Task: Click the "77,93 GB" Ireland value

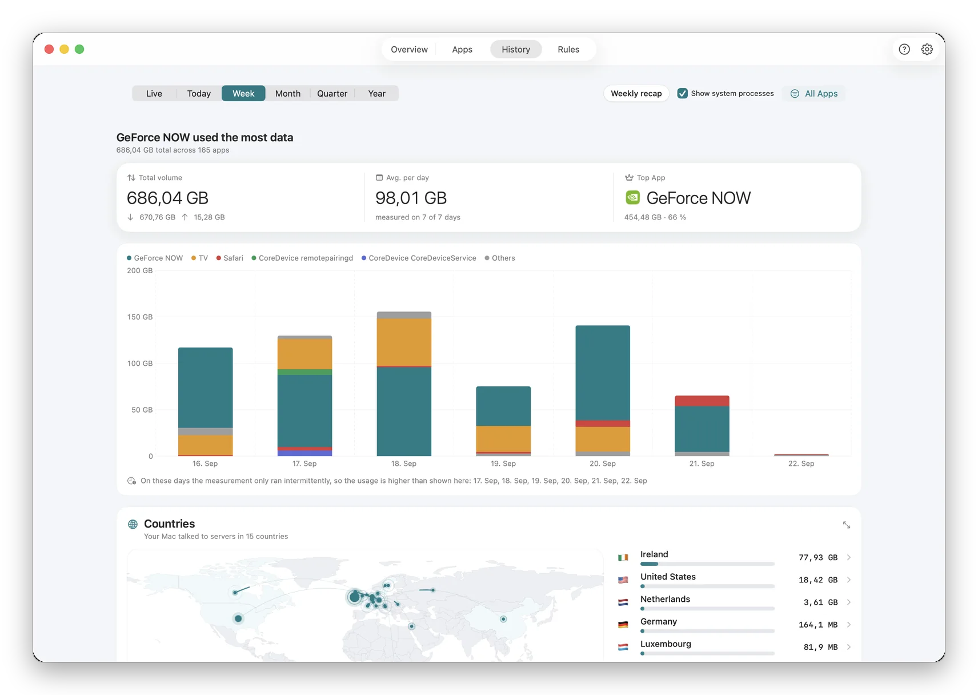Action: pos(818,557)
